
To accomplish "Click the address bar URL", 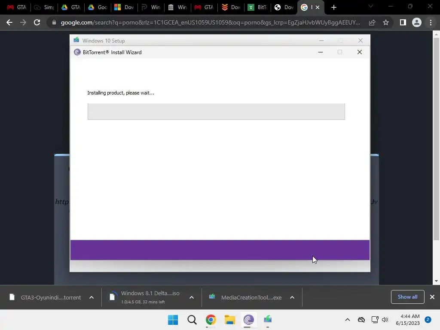I will pos(210,22).
